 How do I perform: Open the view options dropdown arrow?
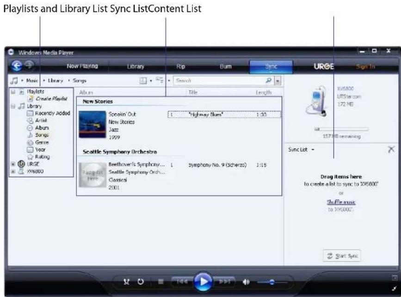[x=169, y=81]
